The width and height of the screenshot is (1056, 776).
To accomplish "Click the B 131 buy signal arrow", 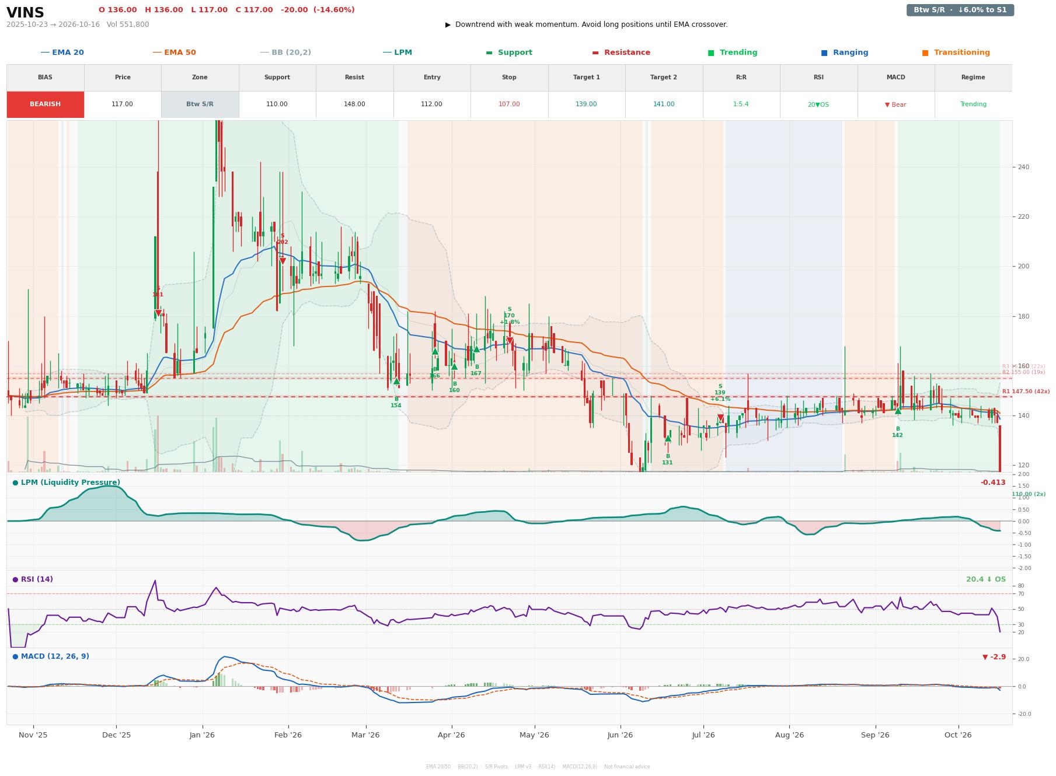I will pos(668,438).
